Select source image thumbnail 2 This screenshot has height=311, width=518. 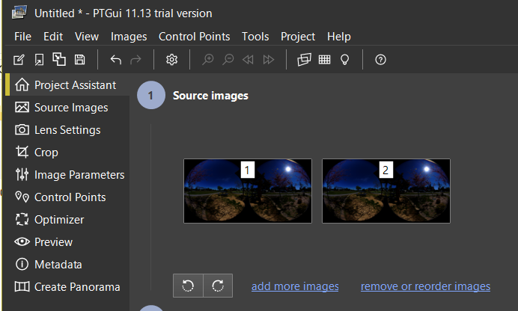coord(386,191)
